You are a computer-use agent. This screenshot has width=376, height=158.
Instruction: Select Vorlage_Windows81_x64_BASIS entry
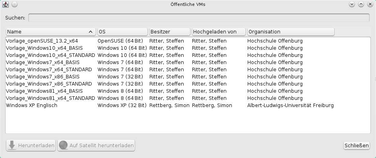(188, 91)
